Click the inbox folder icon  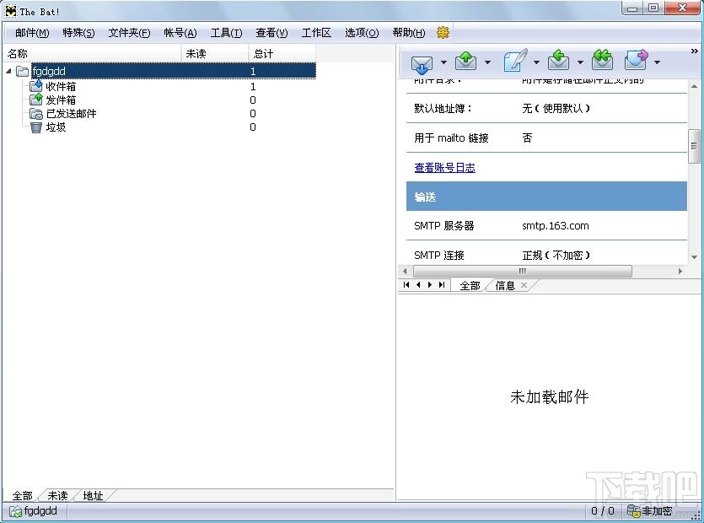pos(36,85)
